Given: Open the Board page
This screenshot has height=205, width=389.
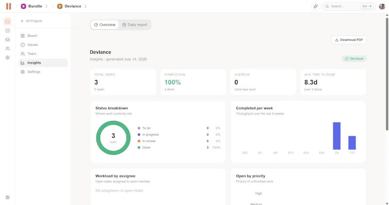Looking at the screenshot, I should [43, 36].
